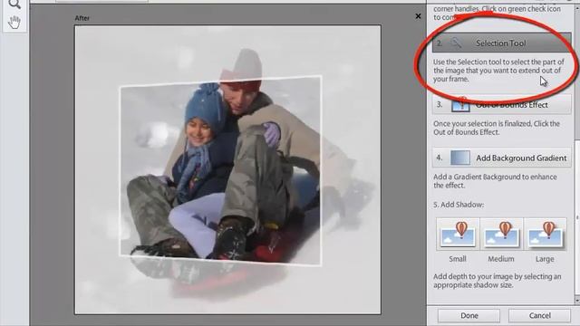Choose the Medium shadow thumbnail
The height and width of the screenshot is (326, 580).
tap(501, 235)
